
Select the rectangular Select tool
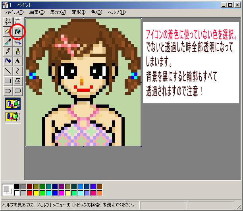(x=18, y=21)
